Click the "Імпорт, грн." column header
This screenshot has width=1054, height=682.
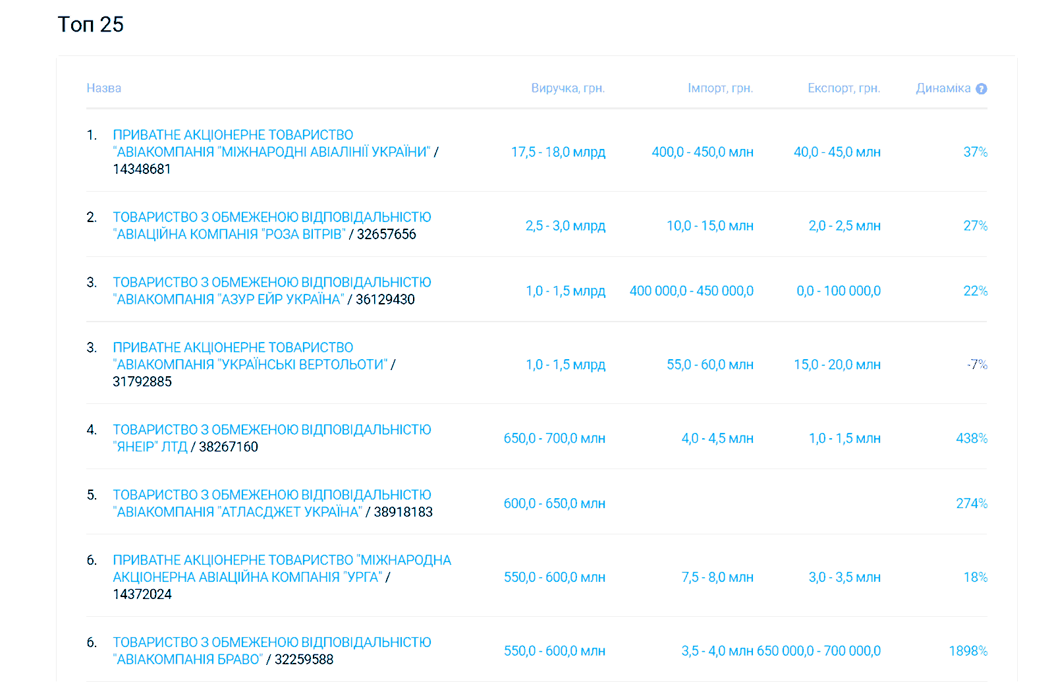tap(720, 88)
